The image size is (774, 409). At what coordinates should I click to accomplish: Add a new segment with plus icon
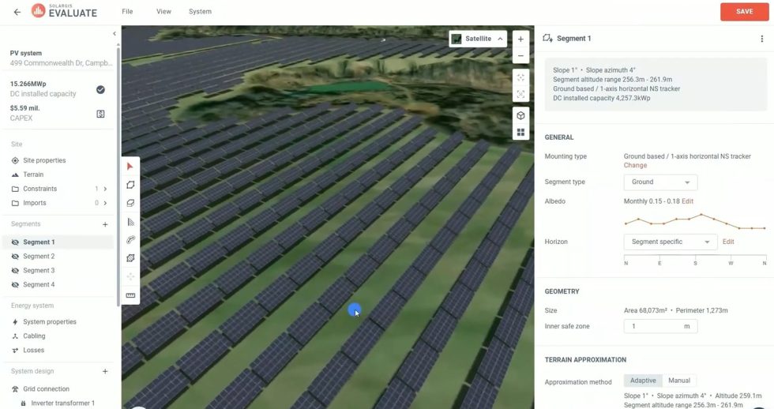(x=105, y=224)
